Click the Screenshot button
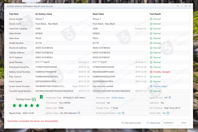The width and height of the screenshot is (198, 132). [168, 123]
